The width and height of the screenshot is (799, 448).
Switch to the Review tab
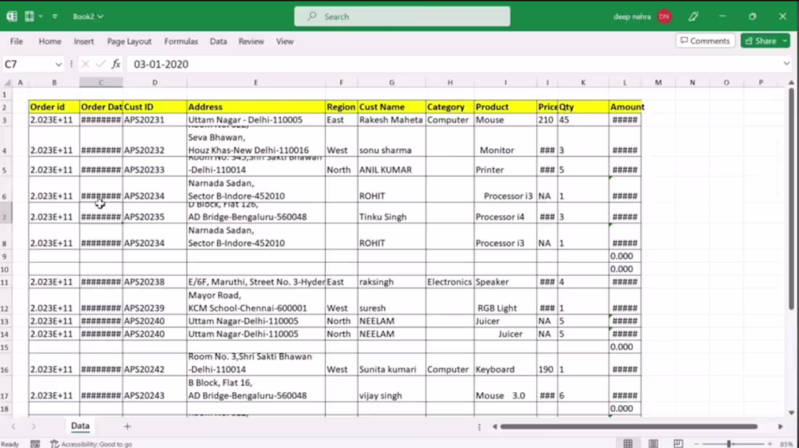[x=251, y=41]
